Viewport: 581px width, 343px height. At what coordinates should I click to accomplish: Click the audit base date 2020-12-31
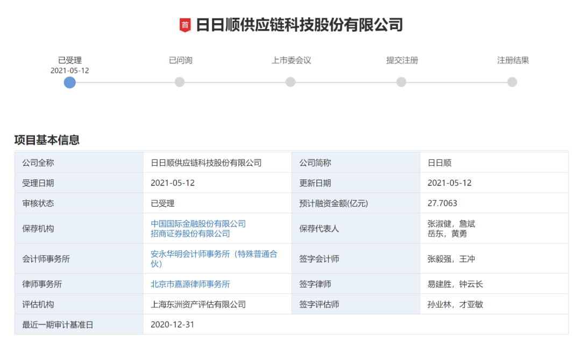[x=172, y=325]
